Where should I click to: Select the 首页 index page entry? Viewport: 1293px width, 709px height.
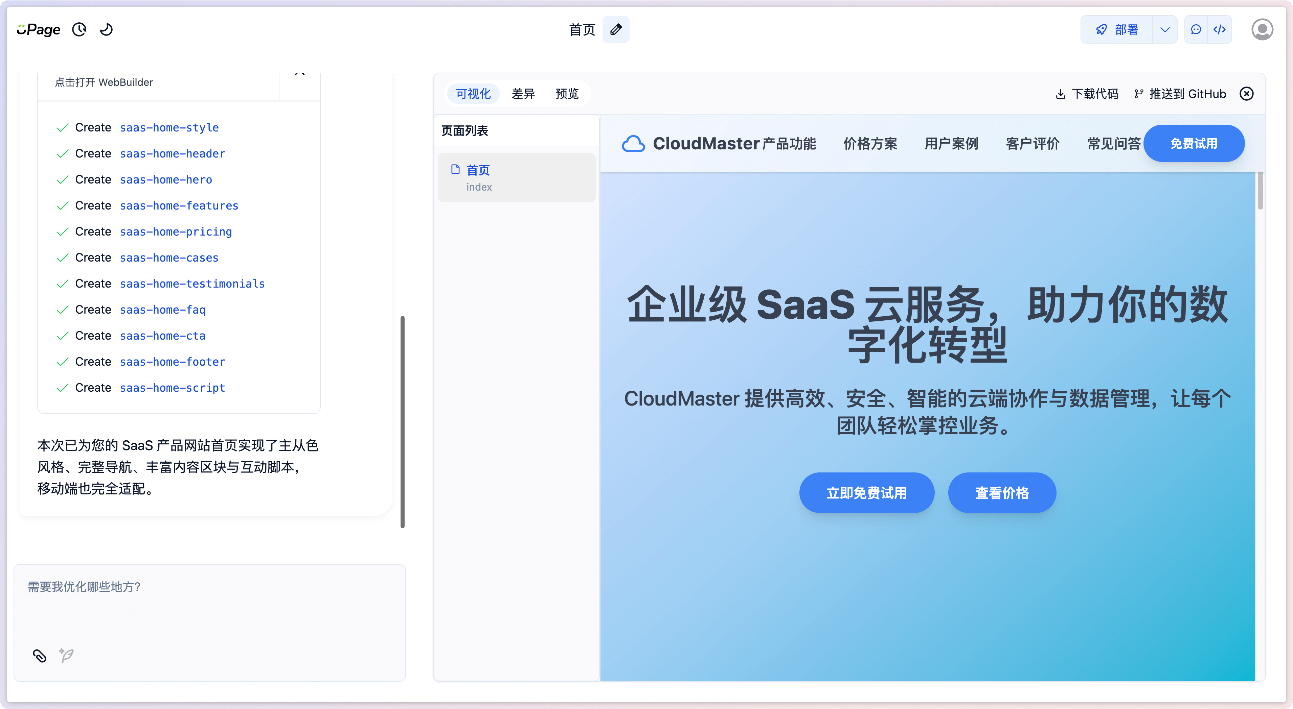point(517,177)
